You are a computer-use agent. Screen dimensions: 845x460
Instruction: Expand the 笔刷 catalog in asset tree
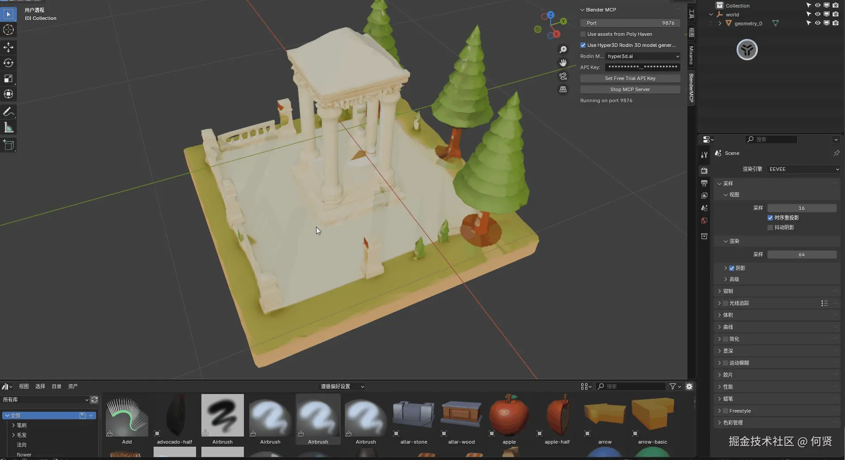click(13, 425)
